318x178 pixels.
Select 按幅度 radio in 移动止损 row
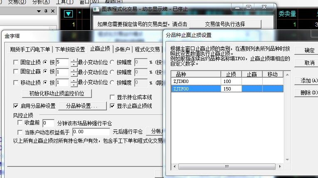[x=112, y=83]
